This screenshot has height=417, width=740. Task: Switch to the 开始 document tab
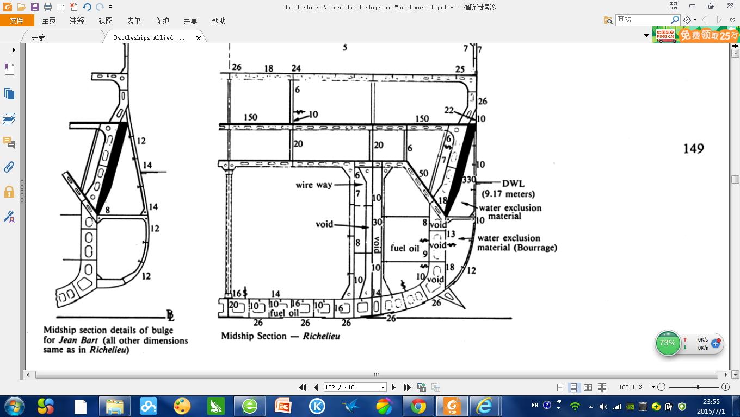click(x=61, y=37)
